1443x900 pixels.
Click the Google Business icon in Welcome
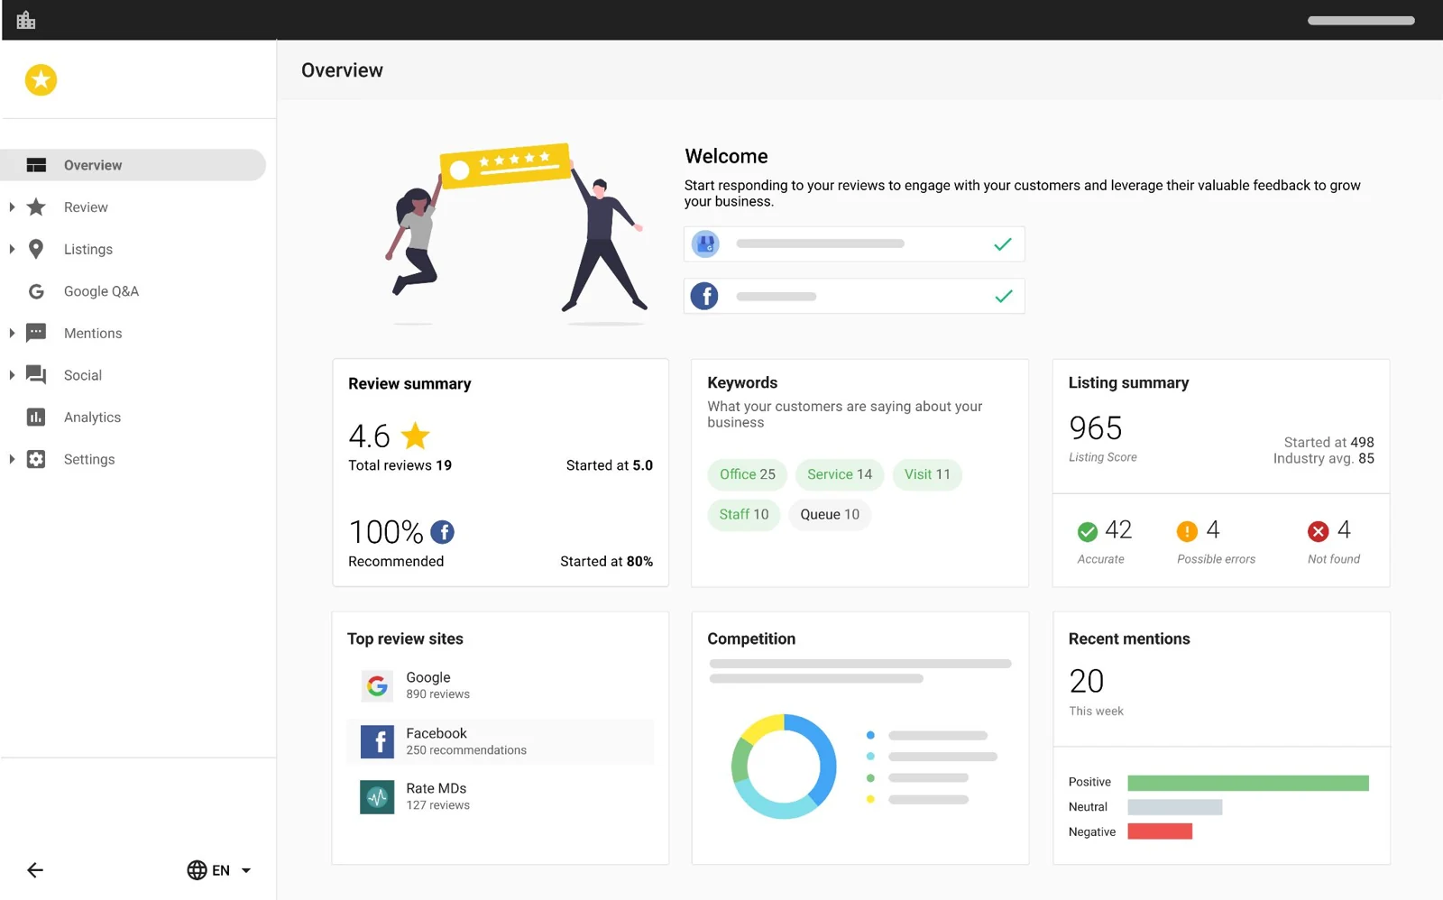click(705, 243)
